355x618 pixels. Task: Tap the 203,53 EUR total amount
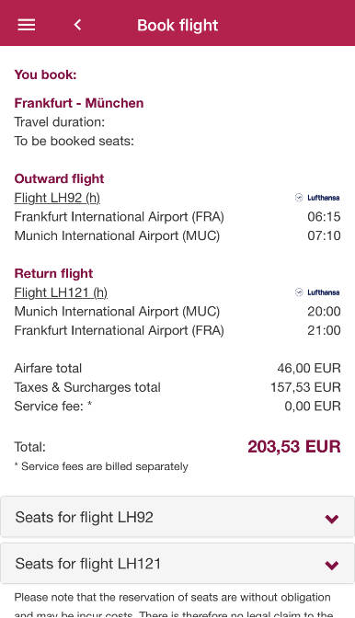294,447
